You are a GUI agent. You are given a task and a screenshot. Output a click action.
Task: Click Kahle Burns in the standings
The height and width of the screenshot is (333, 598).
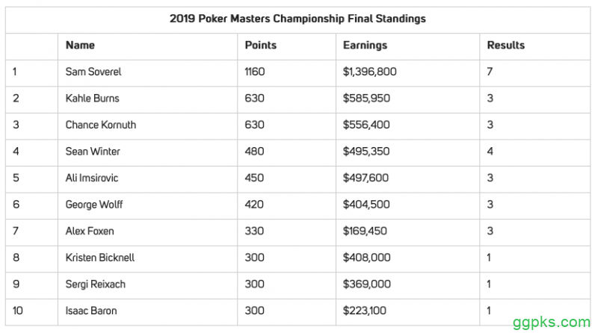tap(92, 99)
